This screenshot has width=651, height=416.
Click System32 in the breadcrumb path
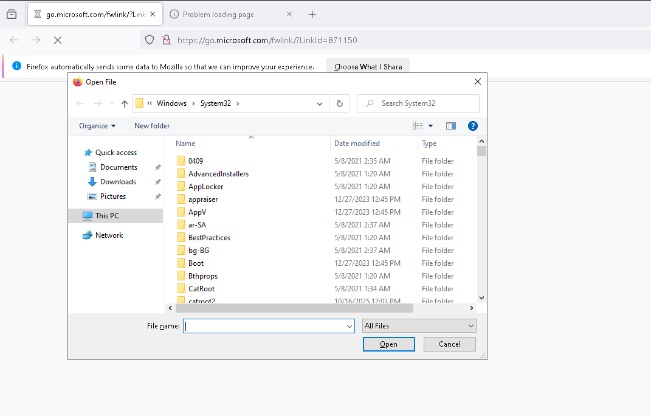215,103
